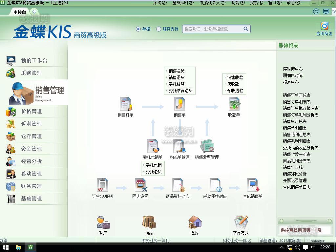Expand 采购管理 in the sidebar

tap(31, 73)
